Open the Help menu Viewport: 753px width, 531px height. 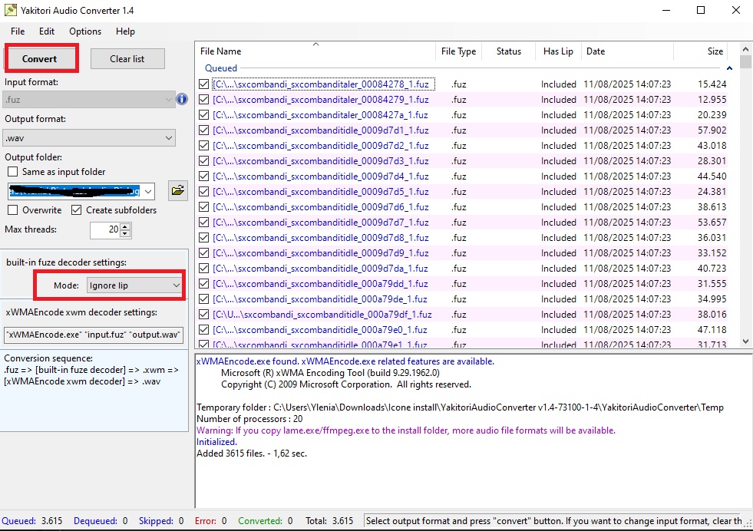click(125, 31)
